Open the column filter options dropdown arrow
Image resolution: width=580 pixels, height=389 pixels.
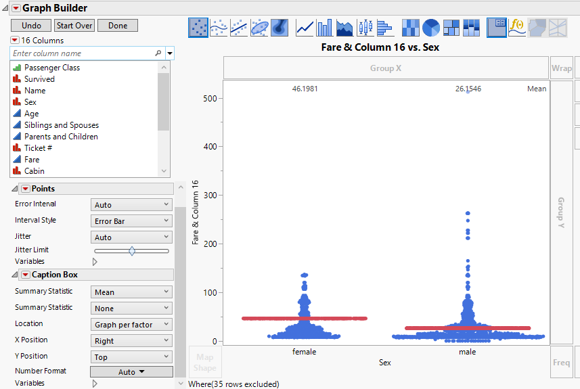170,53
